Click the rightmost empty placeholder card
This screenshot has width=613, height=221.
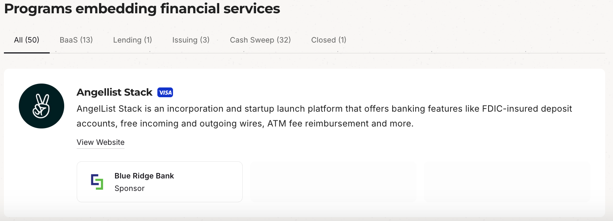507,182
